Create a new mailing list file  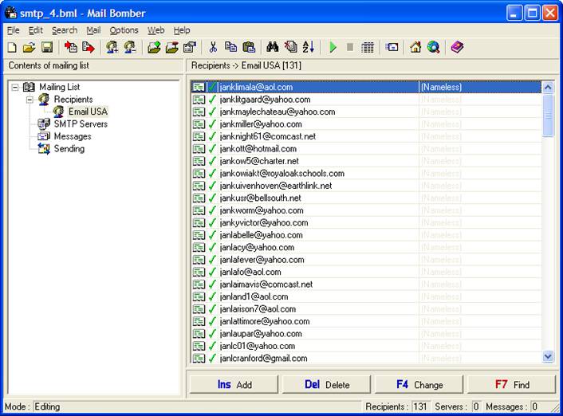pos(12,47)
